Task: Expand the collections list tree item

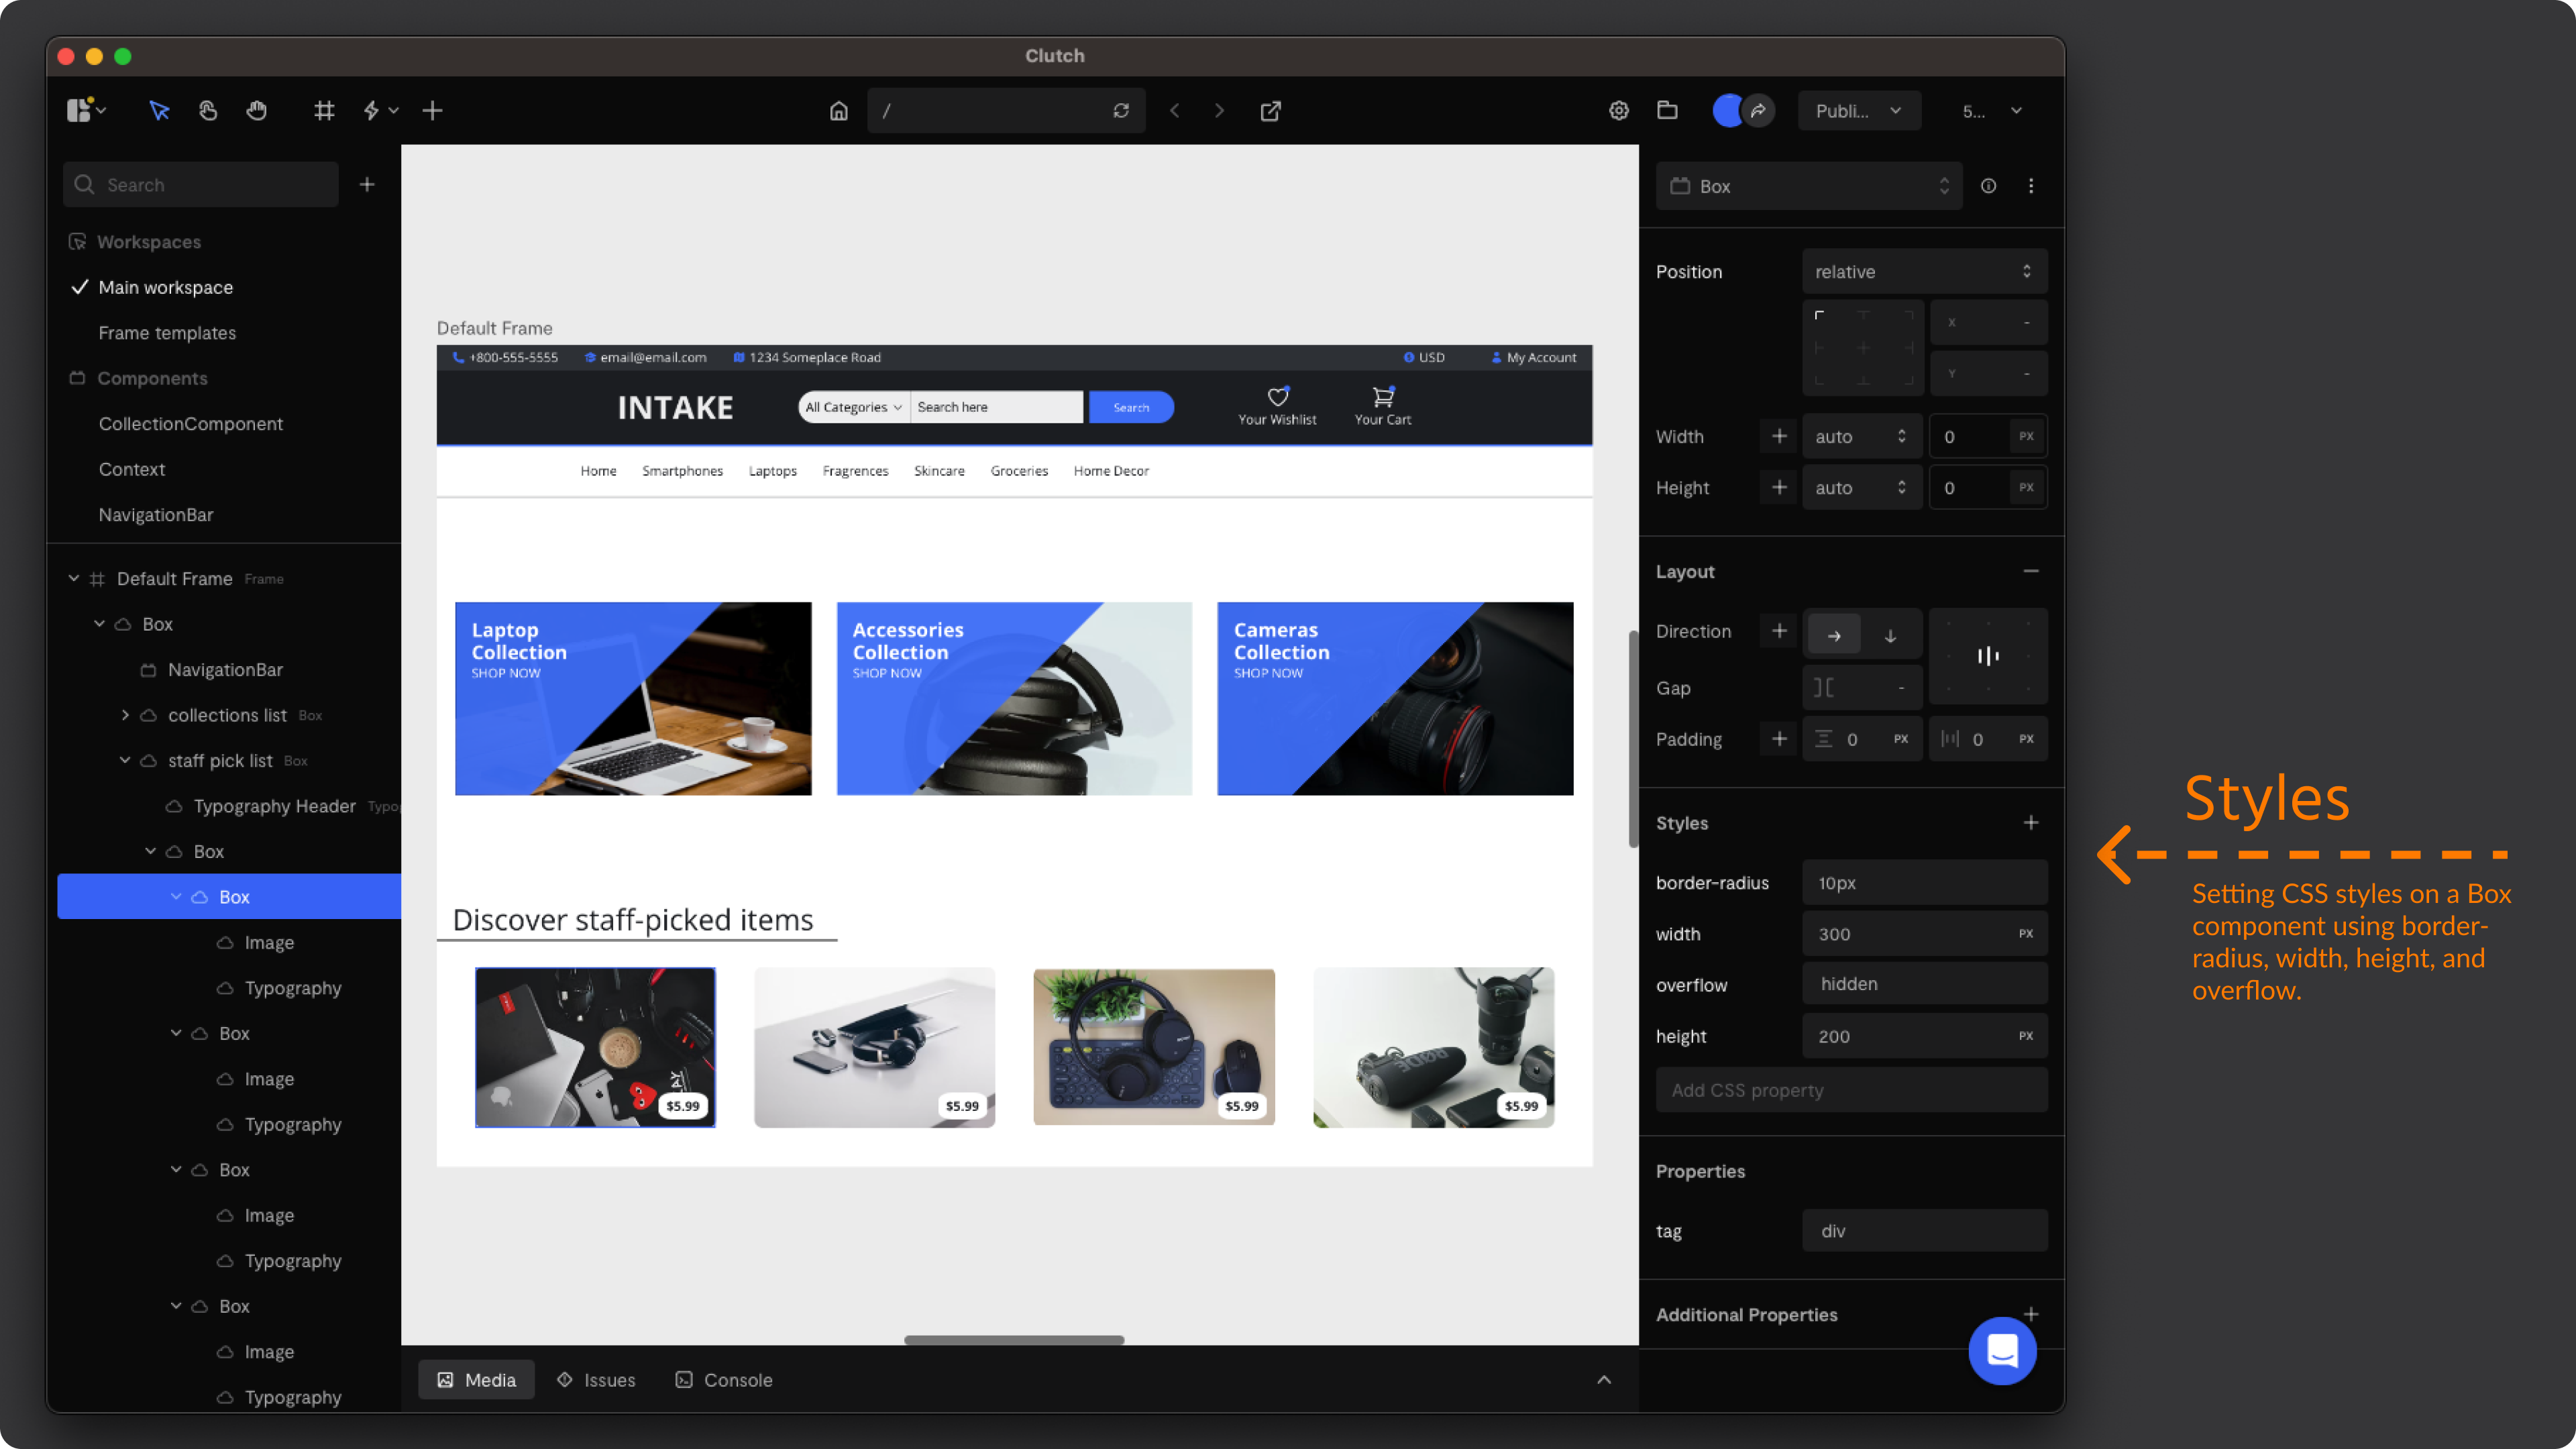Action: point(125,715)
